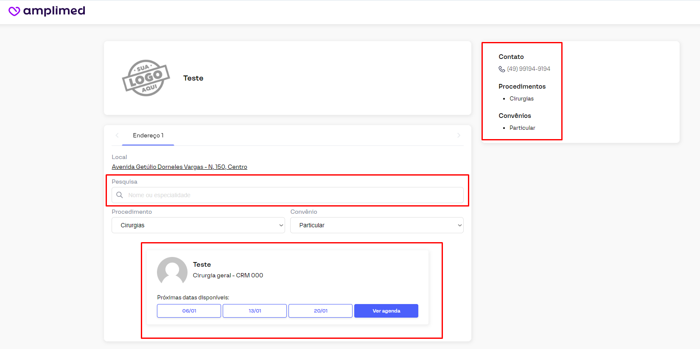The height and width of the screenshot is (349, 700).
Task: Click Cirurgias in the Procedimentos list
Action: pyautogui.click(x=521, y=99)
